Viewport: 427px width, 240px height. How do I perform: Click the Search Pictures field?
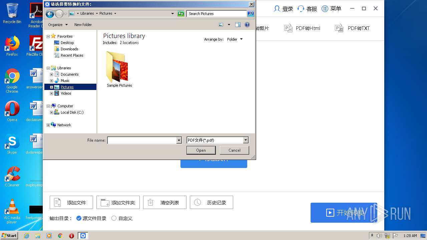point(217,14)
